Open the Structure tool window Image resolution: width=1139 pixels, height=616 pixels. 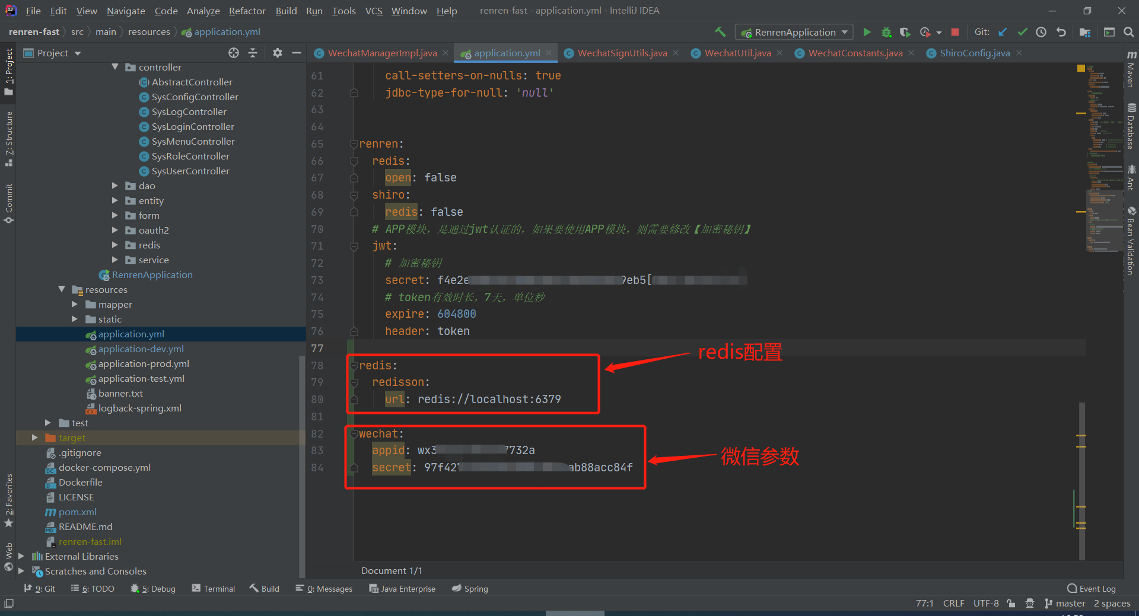(8, 138)
